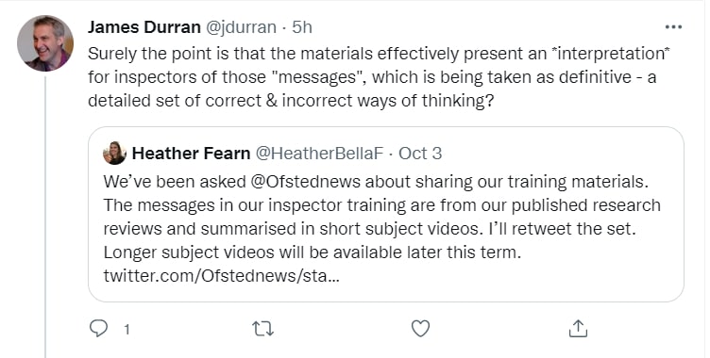Screen dimensions: 710x358
Task: Open the Oct 3 date of quoted tweet
Action: 420,154
